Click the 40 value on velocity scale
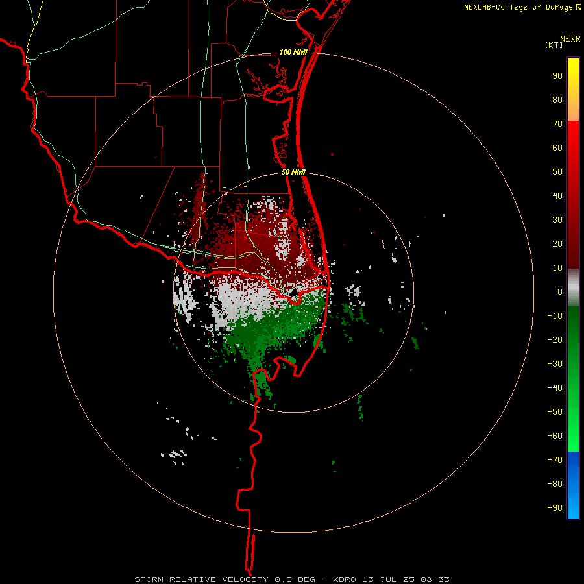 557,195
